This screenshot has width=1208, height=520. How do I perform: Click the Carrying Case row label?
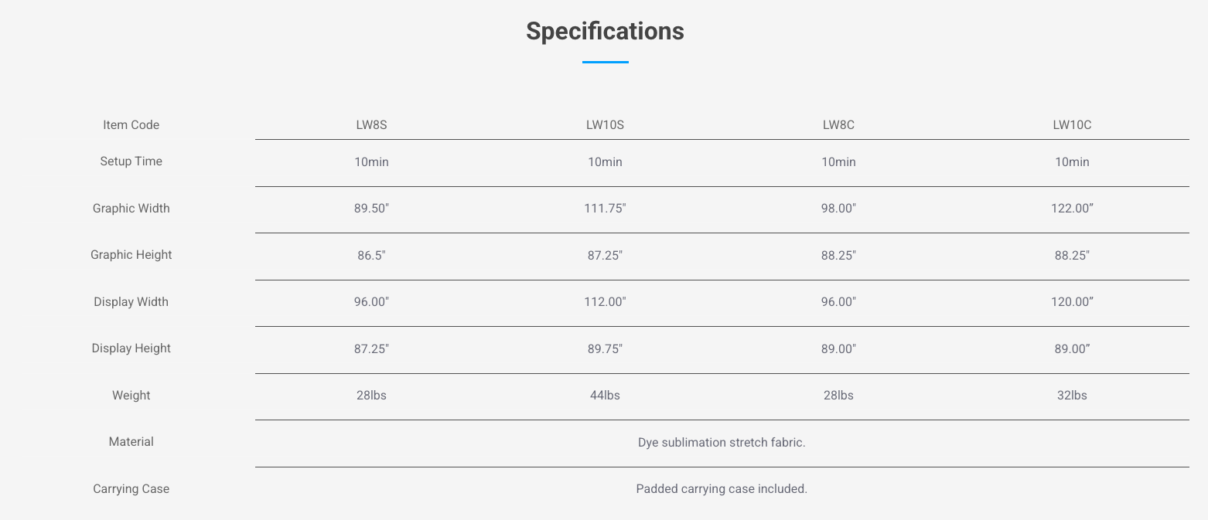click(131, 489)
